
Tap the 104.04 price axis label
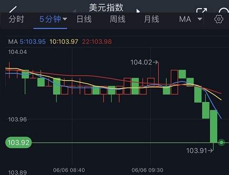pos(18,52)
